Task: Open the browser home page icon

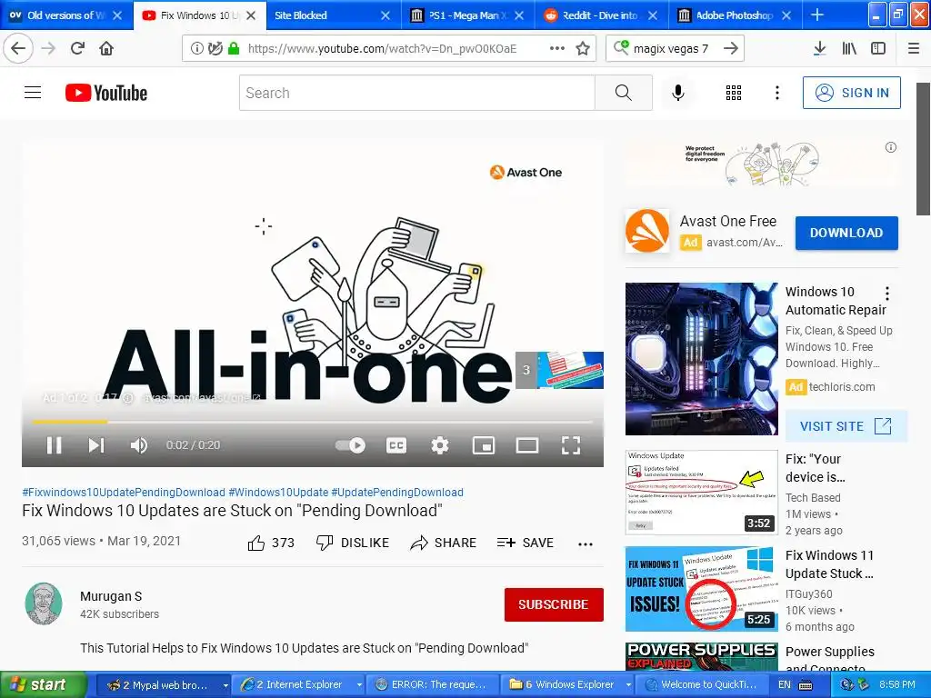Action: click(x=106, y=48)
